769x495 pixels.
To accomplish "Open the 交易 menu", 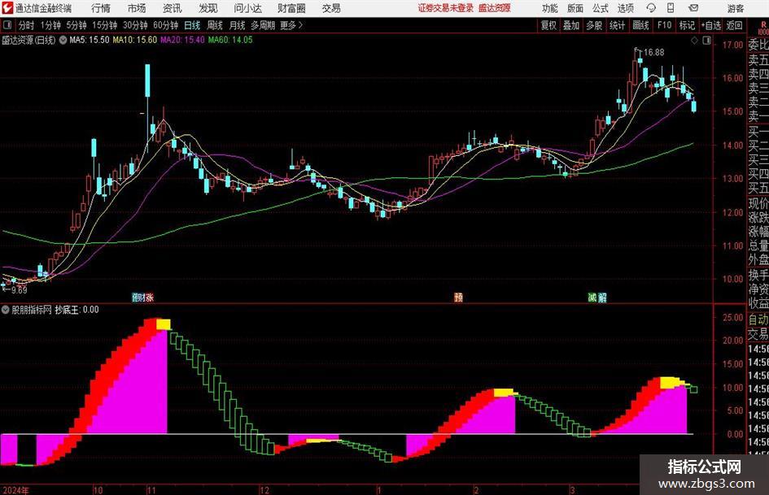I will pyautogui.click(x=331, y=8).
